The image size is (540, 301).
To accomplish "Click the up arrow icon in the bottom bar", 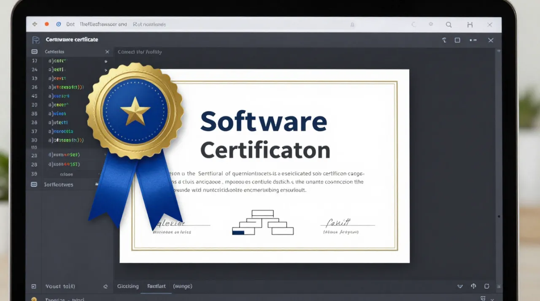I will (x=473, y=286).
